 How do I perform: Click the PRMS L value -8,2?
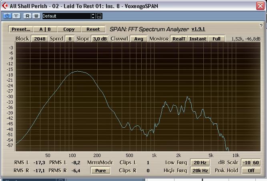[76, 163]
